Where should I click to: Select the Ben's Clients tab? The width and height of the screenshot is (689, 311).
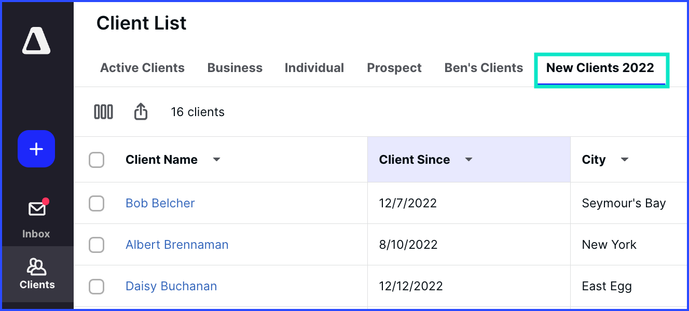[x=484, y=68]
